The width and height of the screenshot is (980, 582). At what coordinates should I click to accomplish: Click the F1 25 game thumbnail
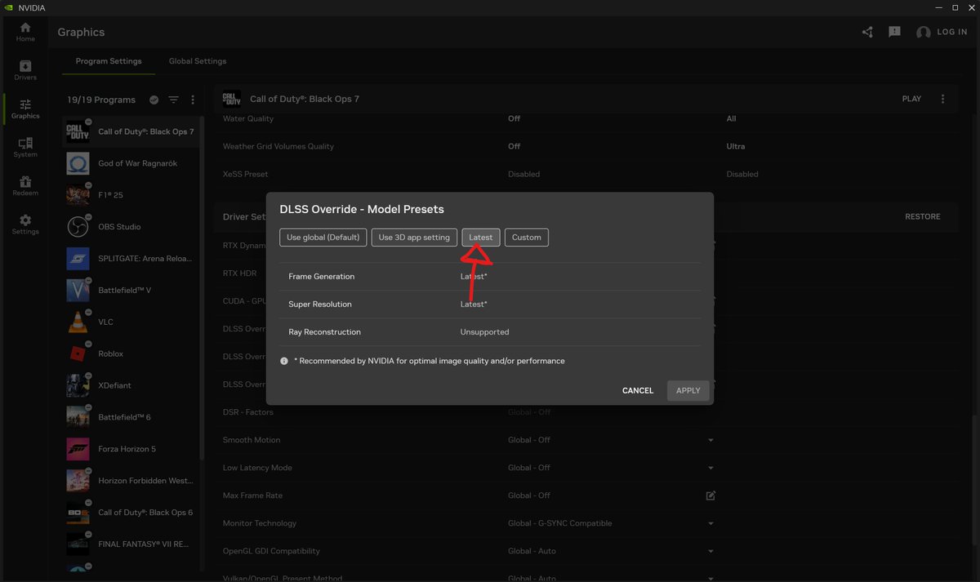(78, 195)
